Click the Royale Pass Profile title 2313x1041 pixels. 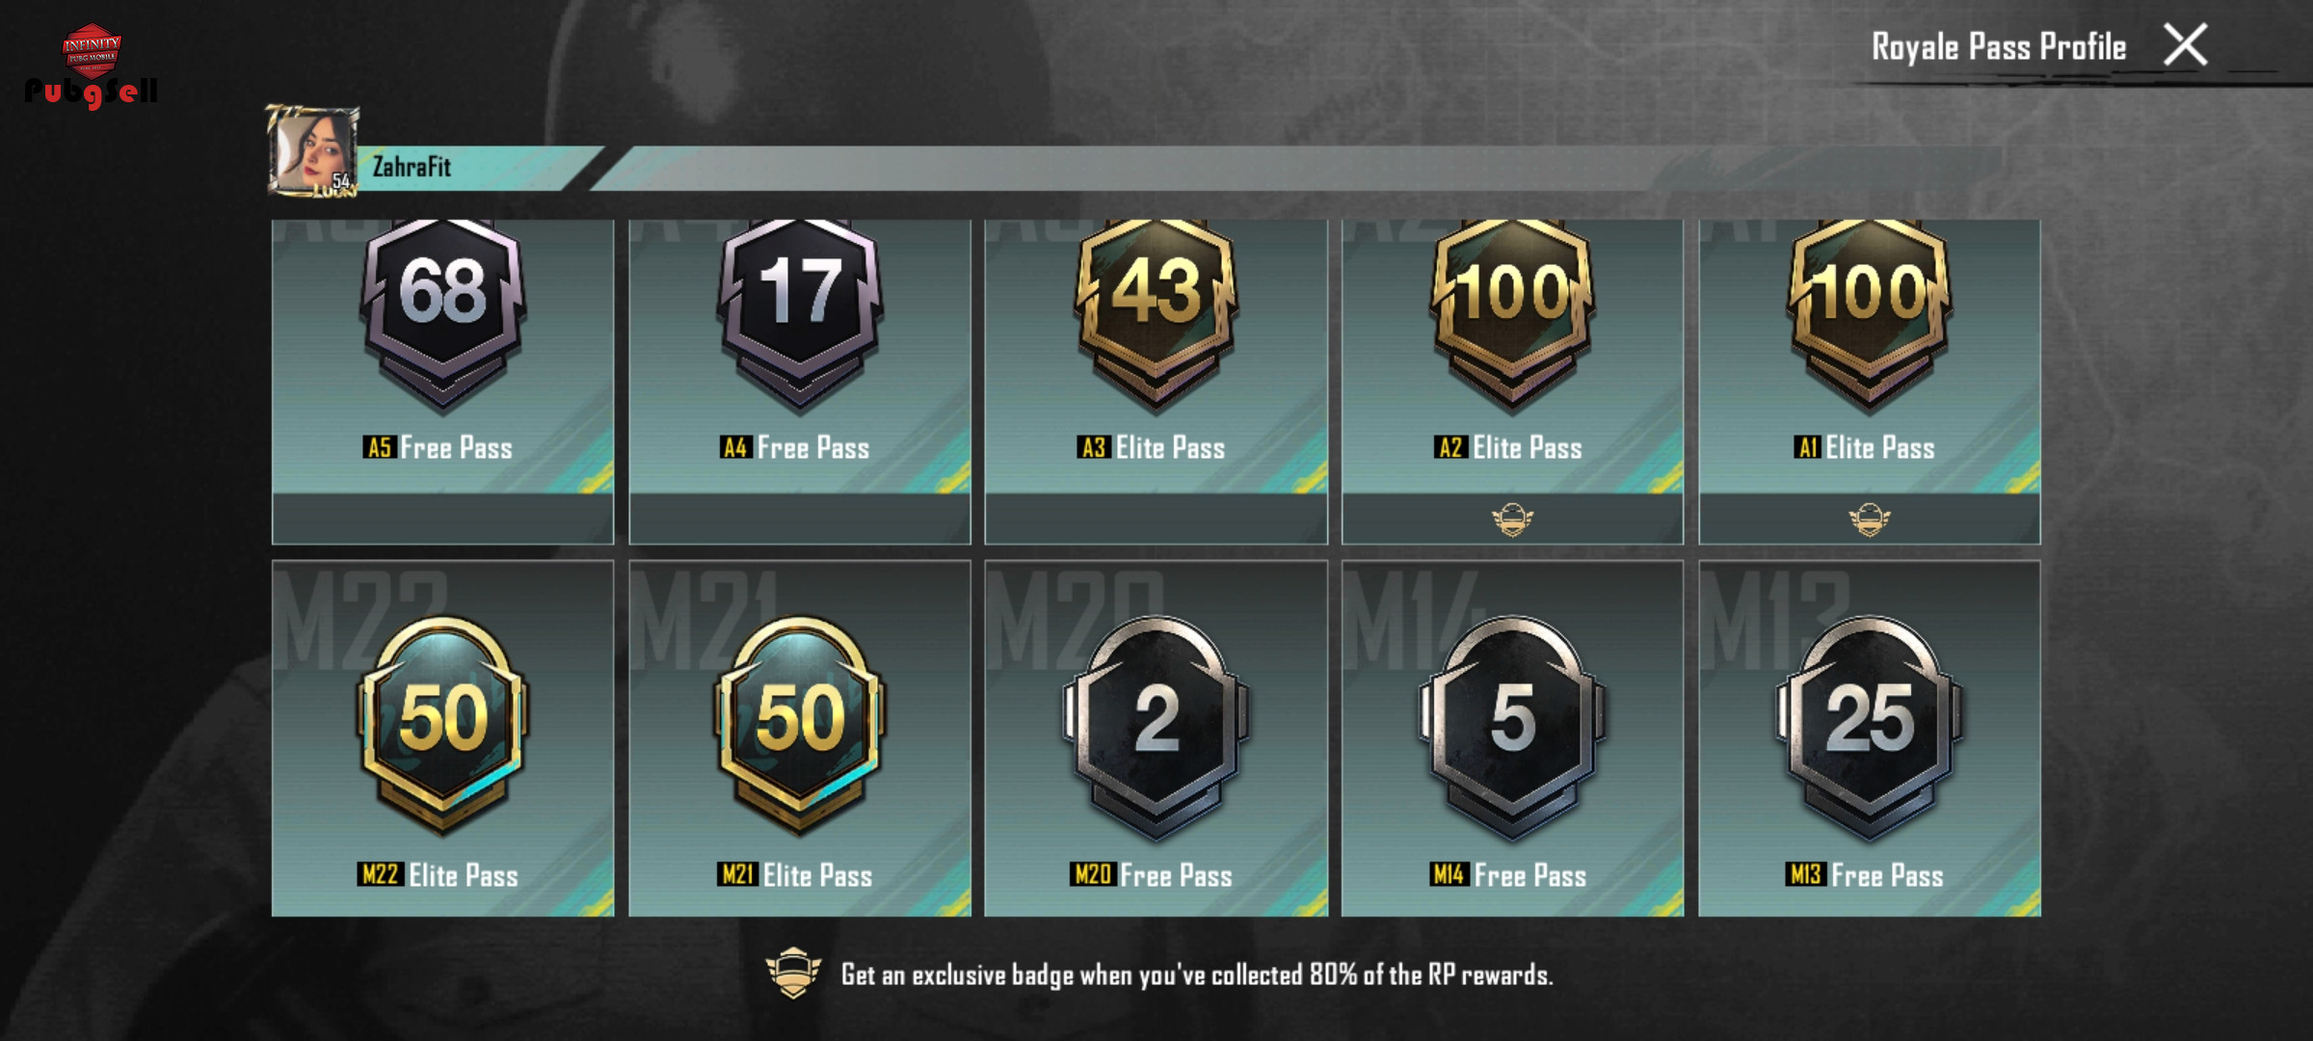point(1999,46)
